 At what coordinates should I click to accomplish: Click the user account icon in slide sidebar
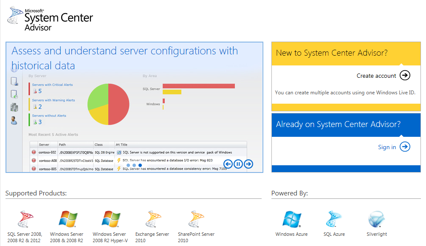14,120
